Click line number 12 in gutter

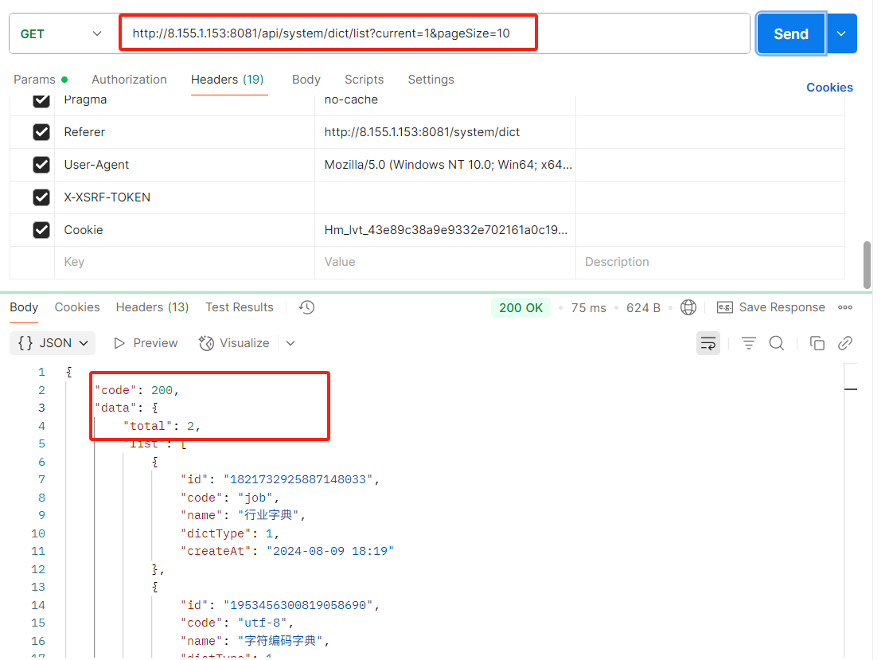[x=38, y=569]
